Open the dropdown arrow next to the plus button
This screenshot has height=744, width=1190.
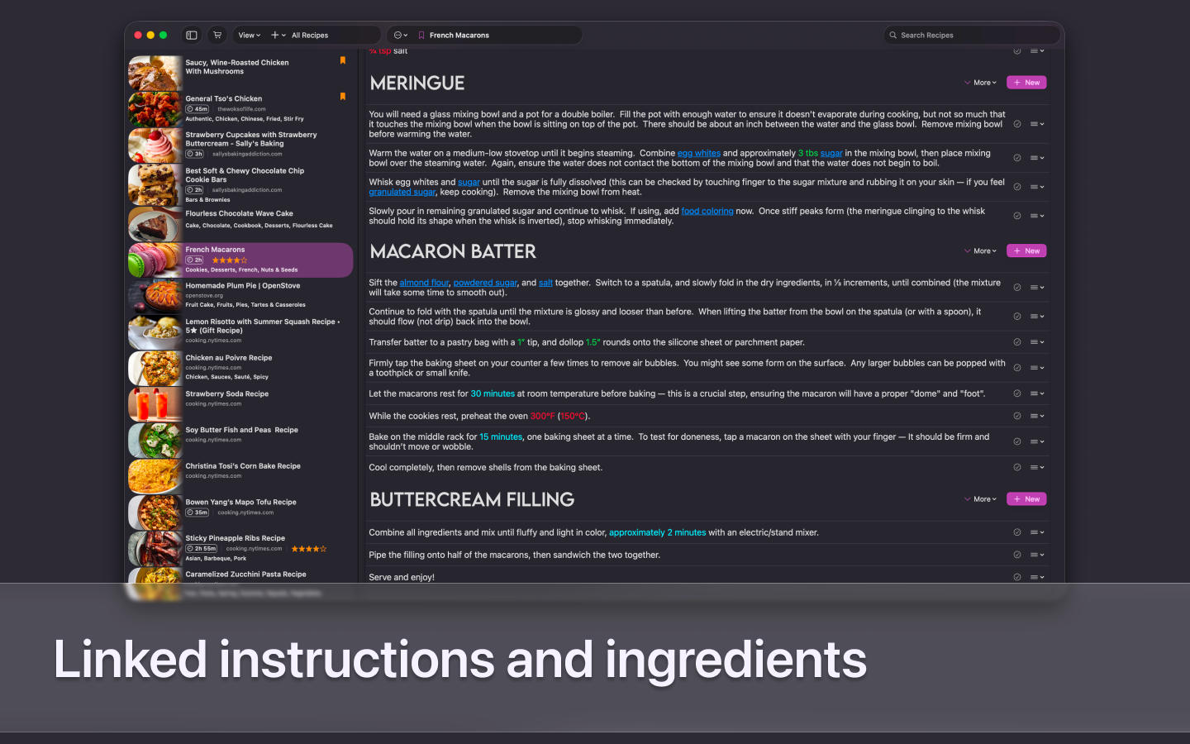coord(283,36)
